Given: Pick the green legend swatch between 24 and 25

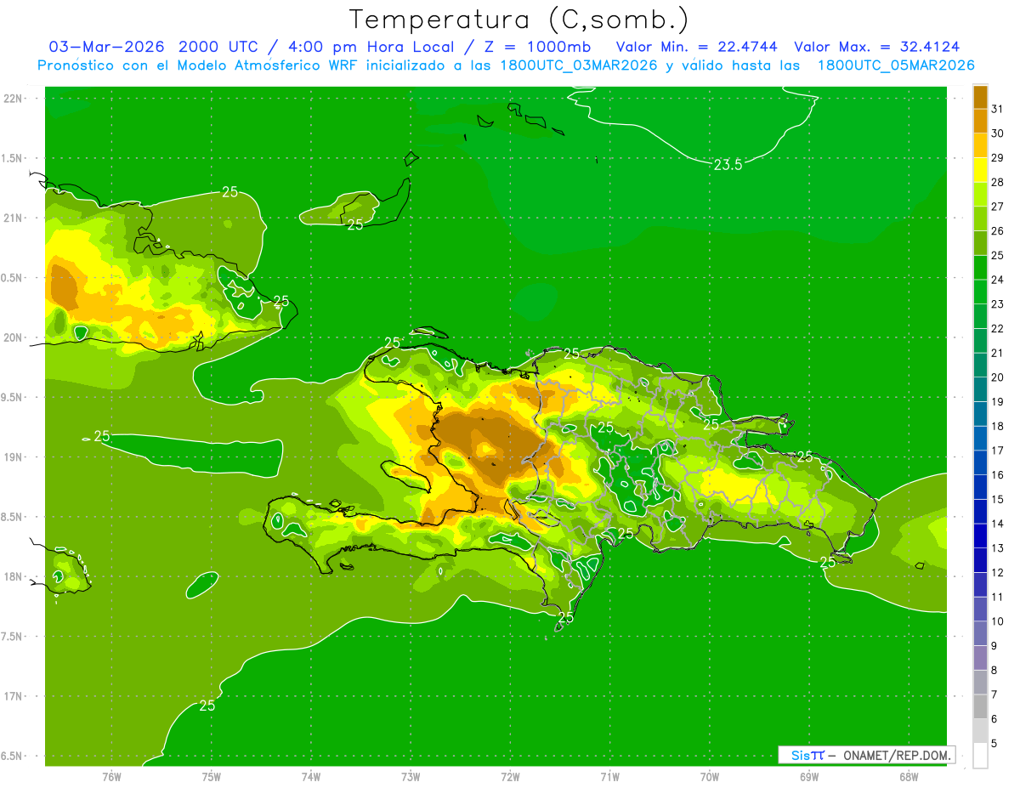Looking at the screenshot, I should [x=980, y=268].
